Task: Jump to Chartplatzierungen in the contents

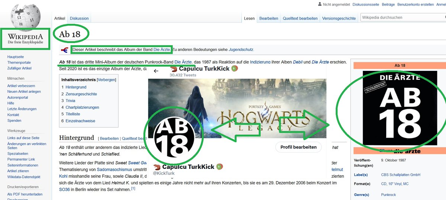Action: pos(82,107)
